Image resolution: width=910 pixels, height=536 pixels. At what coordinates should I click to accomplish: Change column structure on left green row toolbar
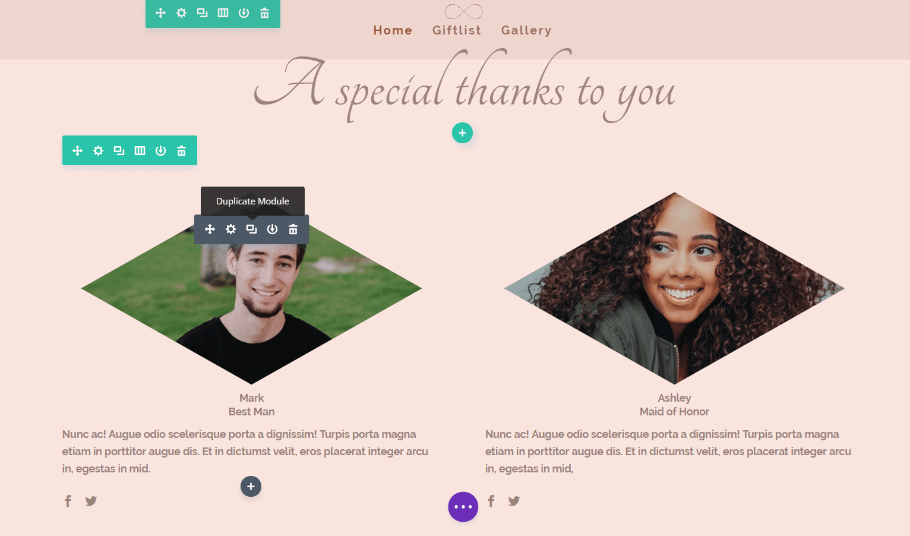click(140, 151)
